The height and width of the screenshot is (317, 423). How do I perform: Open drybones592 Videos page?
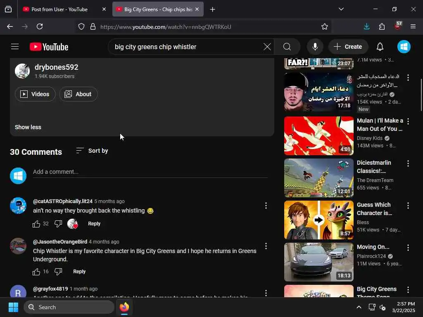35,94
